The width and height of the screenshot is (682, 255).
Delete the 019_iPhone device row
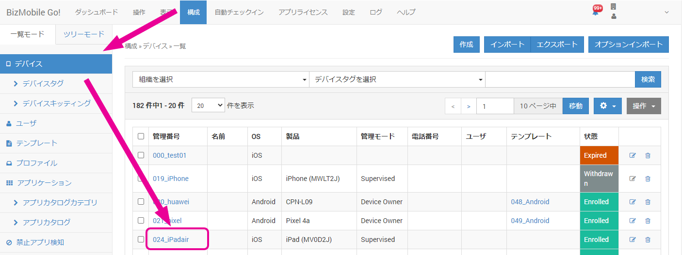pos(648,179)
